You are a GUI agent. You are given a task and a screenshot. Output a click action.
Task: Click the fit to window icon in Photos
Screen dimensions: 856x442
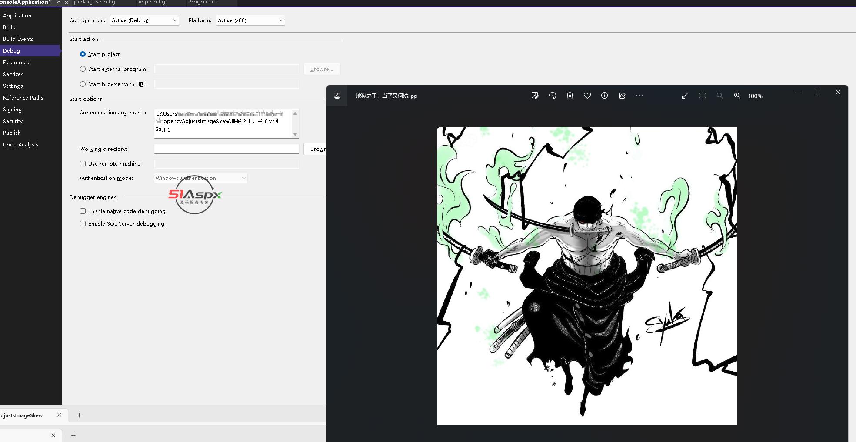pos(703,96)
